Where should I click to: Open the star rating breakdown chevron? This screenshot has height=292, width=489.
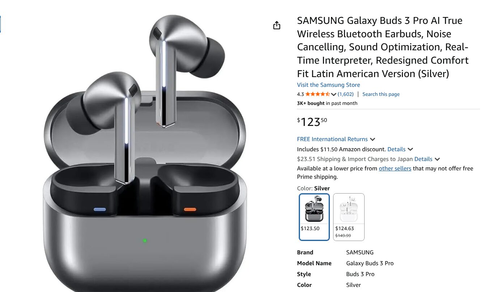tap(333, 94)
